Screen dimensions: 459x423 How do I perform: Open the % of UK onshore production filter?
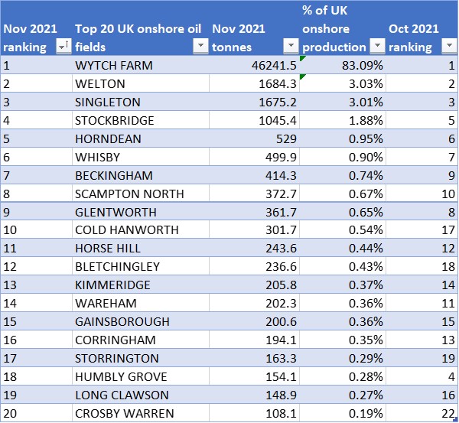tap(376, 47)
